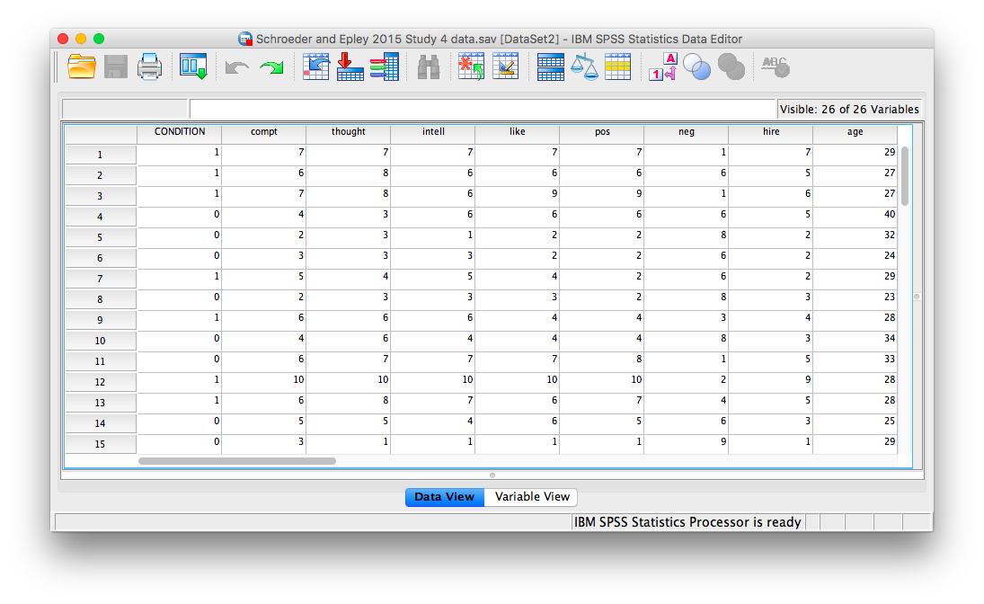Click the Select Cases icon
This screenshot has height=604, width=984.
[x=617, y=67]
